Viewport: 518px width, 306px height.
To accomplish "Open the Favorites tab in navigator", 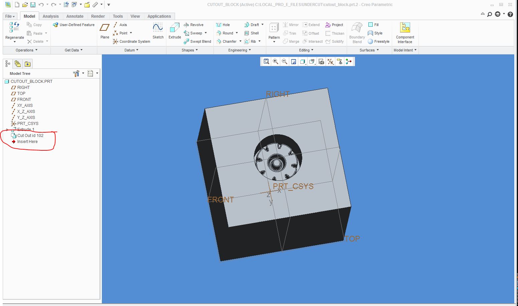I will pyautogui.click(x=27, y=64).
